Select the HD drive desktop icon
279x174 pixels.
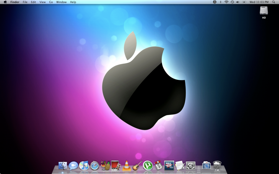(264, 11)
